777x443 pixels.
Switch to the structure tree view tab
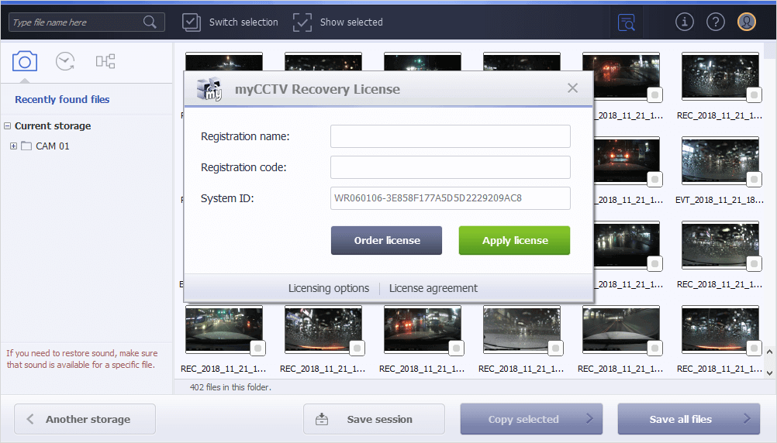pyautogui.click(x=105, y=61)
